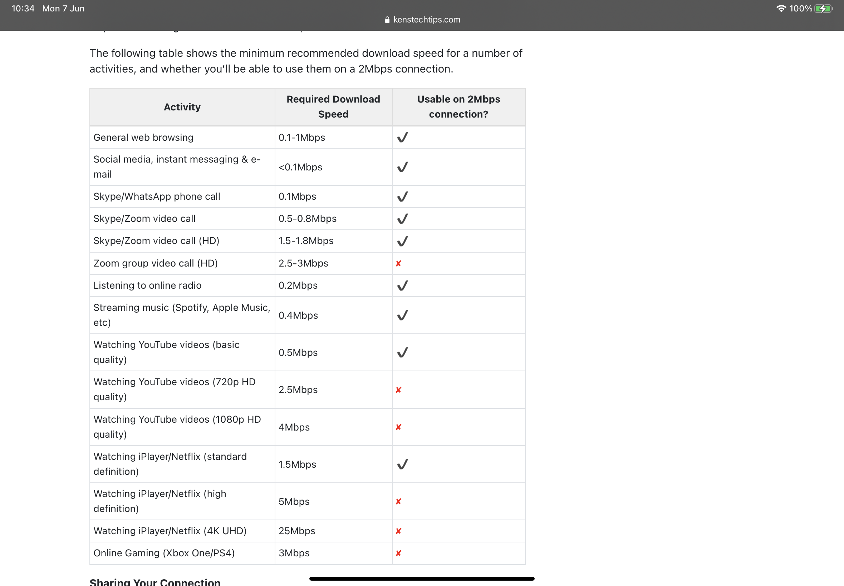Tap the Wi-Fi status icon
This screenshot has width=844, height=586.
(x=781, y=9)
